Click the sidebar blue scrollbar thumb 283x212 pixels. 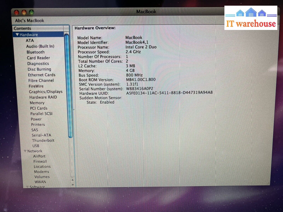67,85
